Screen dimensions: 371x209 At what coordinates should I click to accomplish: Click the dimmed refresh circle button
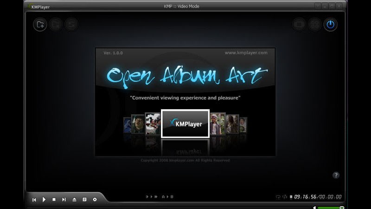[x=71, y=25]
